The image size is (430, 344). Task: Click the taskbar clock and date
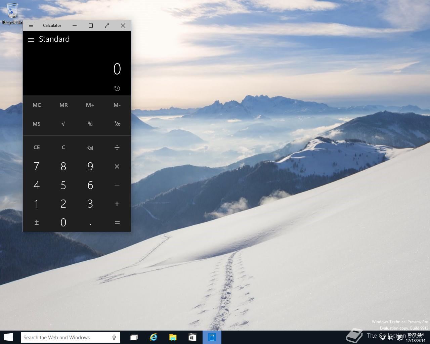pyautogui.click(x=416, y=338)
